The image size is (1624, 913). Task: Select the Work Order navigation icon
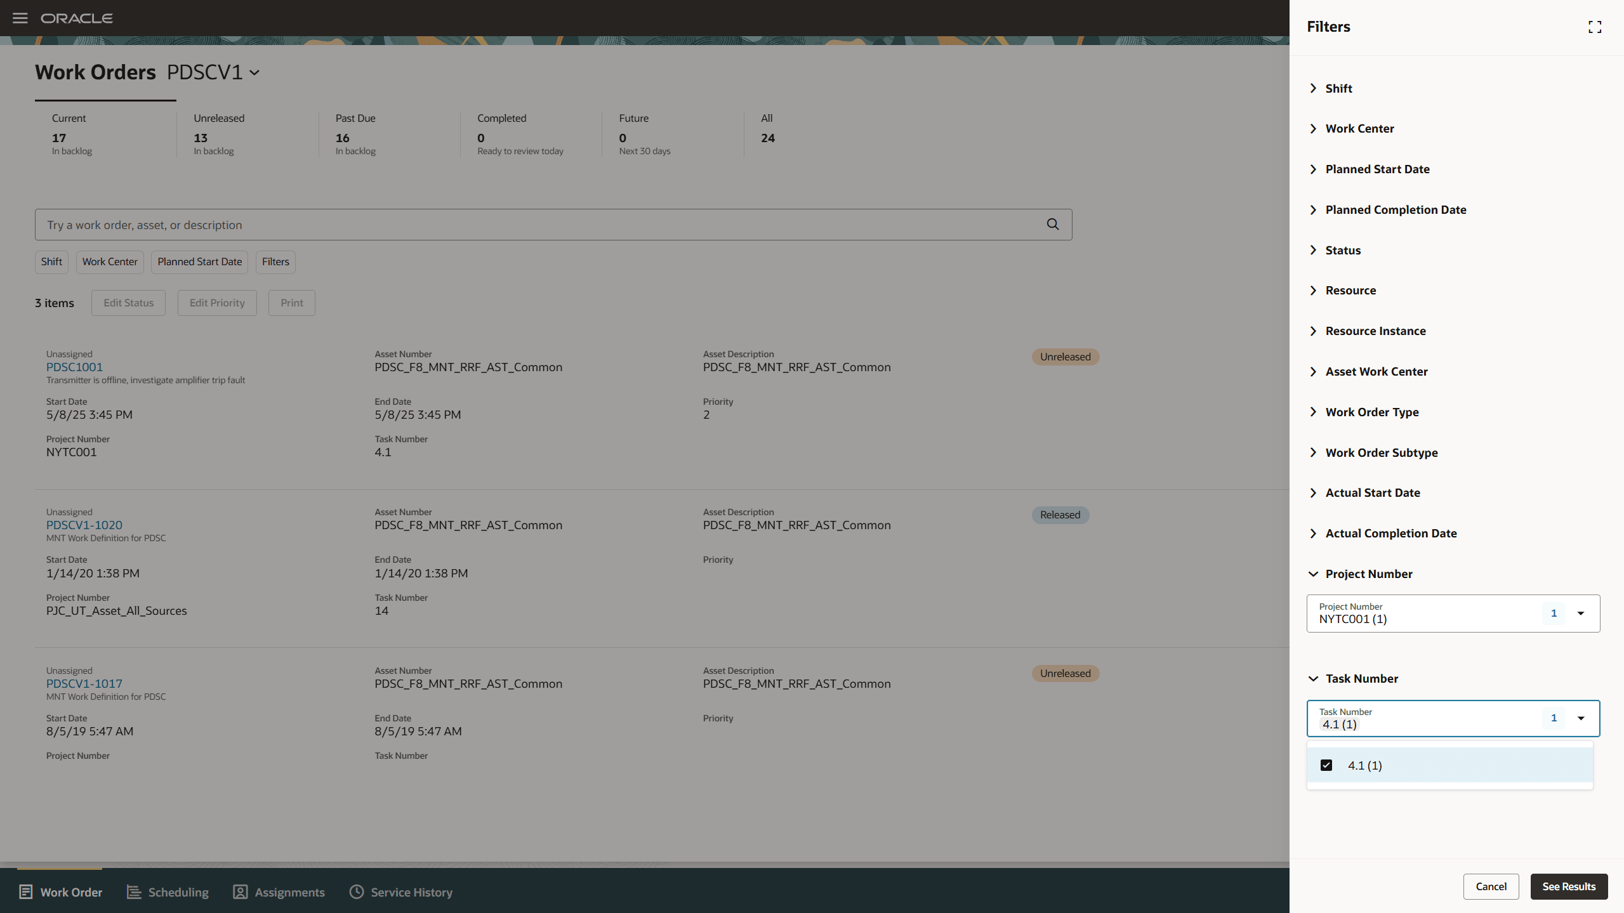coord(25,891)
